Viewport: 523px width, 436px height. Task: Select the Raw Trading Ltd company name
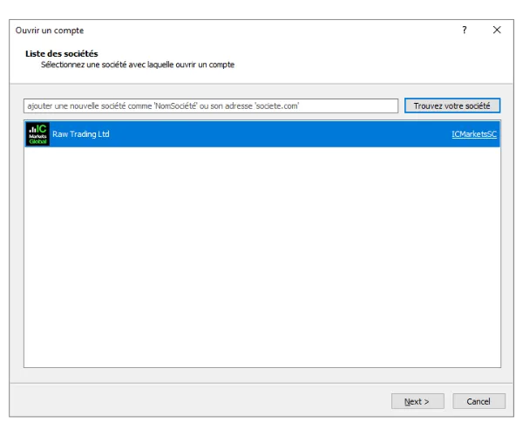(81, 134)
